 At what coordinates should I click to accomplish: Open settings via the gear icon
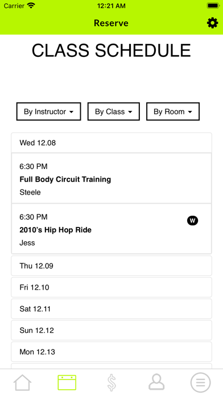click(212, 23)
